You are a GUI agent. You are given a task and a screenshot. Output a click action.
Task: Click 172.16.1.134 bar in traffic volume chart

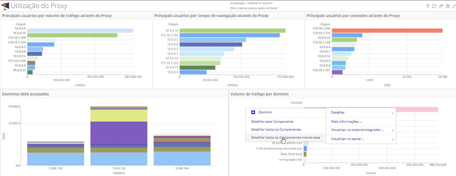[x=41, y=45]
